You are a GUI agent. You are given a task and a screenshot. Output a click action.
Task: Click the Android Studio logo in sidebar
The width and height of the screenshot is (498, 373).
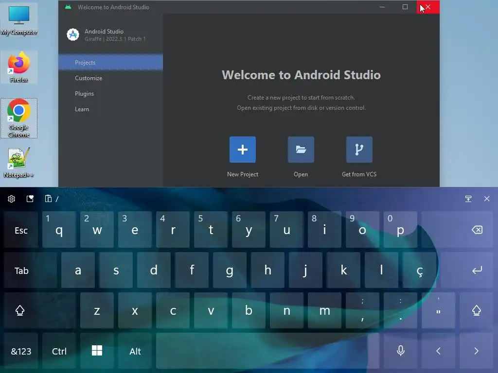point(73,34)
